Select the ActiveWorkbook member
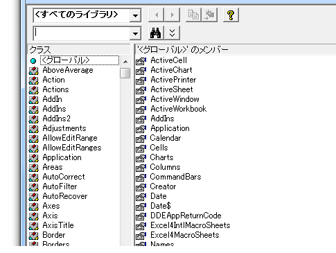This screenshot has height=253, width=336. (179, 109)
